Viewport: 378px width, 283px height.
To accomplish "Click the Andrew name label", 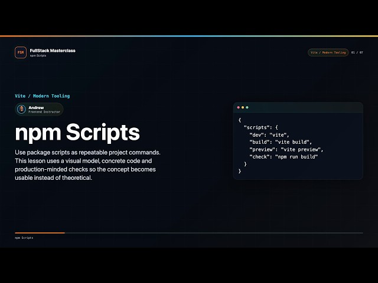I will click(36, 107).
